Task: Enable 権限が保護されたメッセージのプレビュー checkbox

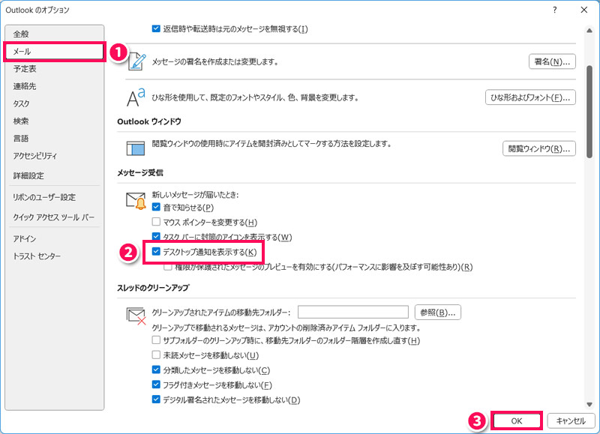Action: (x=167, y=267)
